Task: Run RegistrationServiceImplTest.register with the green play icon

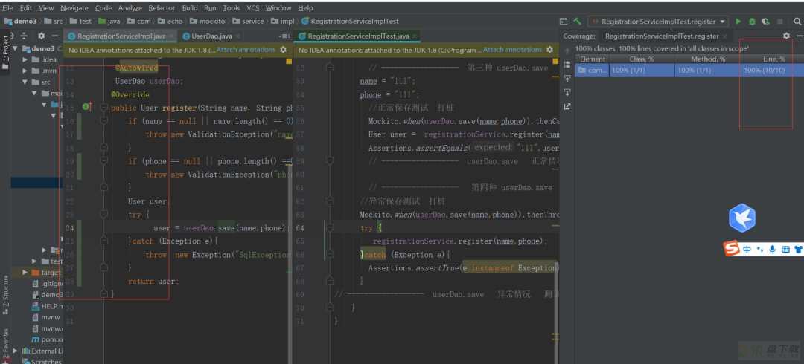Action: pyautogui.click(x=738, y=22)
